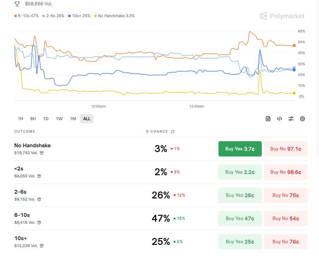
Task: Open the embed code icon
Action: (280, 119)
